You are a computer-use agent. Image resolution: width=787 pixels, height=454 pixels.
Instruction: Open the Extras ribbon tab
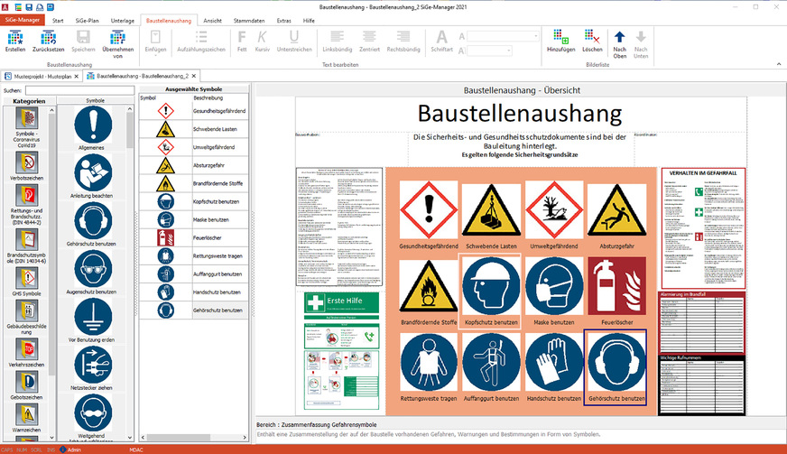tap(283, 21)
